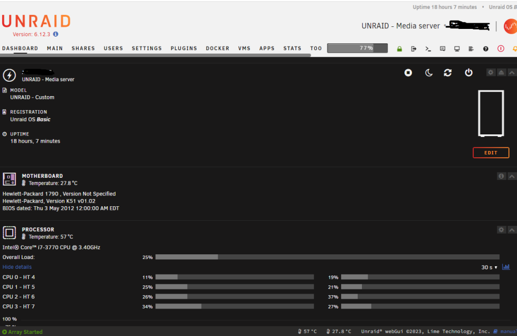The image size is (517, 336).
Task: Switch to the VMs tab
Action: tap(245, 49)
